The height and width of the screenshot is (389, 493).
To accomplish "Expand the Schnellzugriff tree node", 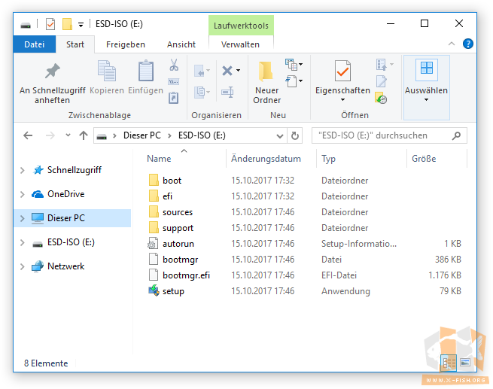I will [23, 170].
